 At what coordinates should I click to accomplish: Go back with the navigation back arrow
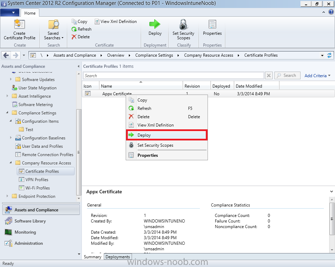tap(6, 55)
